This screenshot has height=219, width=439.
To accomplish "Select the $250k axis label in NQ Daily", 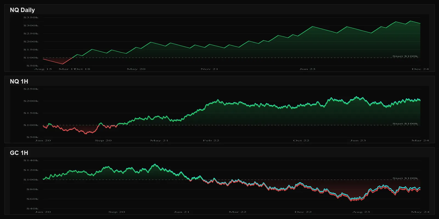I will coord(31,34).
